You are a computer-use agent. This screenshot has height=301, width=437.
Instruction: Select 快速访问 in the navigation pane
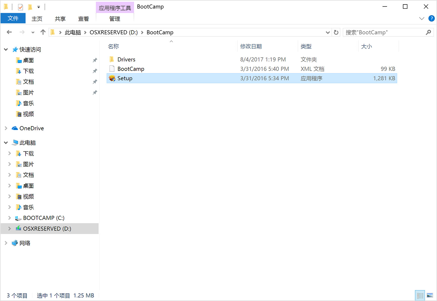[30, 50]
